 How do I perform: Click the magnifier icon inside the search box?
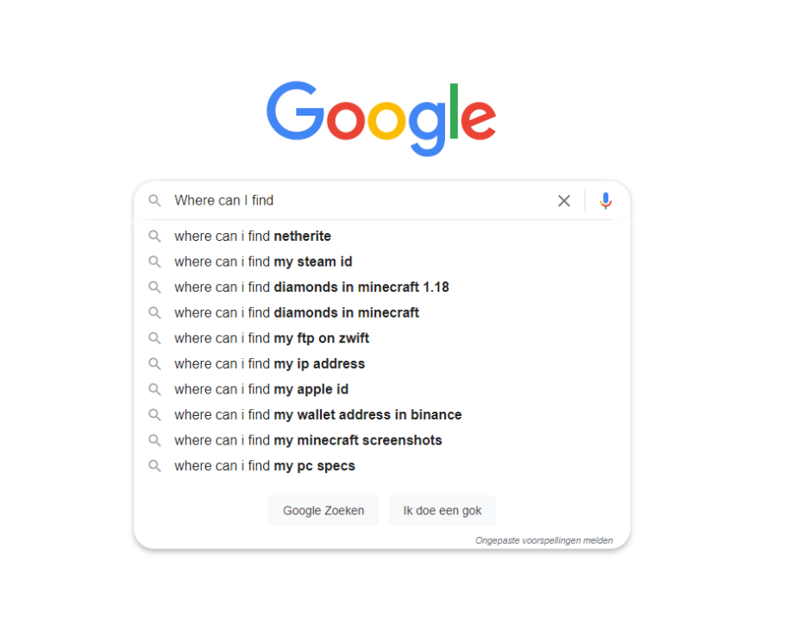[154, 201]
